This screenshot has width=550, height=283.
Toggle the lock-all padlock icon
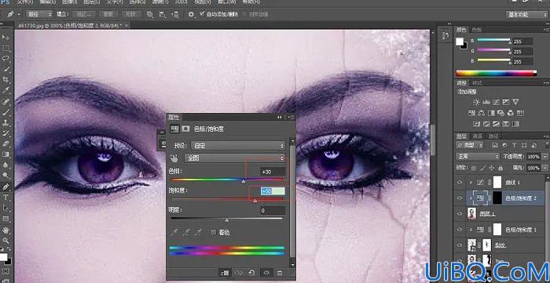pos(500,168)
